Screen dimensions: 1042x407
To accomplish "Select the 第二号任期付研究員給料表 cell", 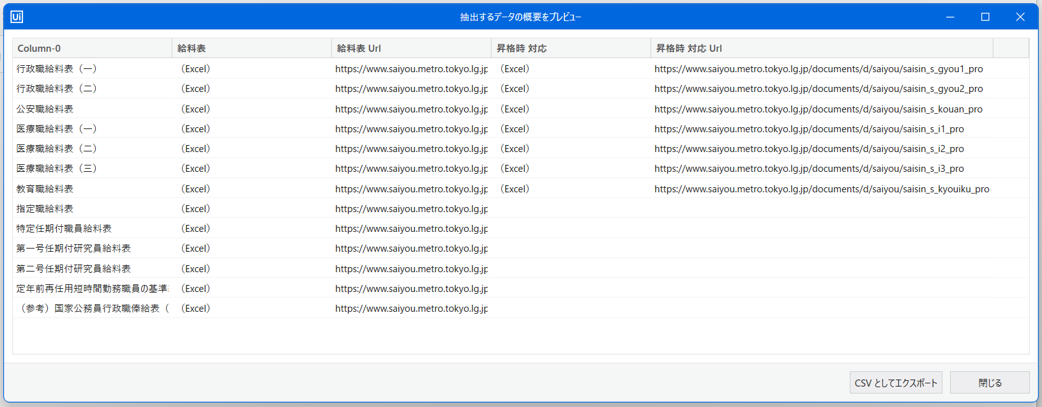I will (x=92, y=269).
